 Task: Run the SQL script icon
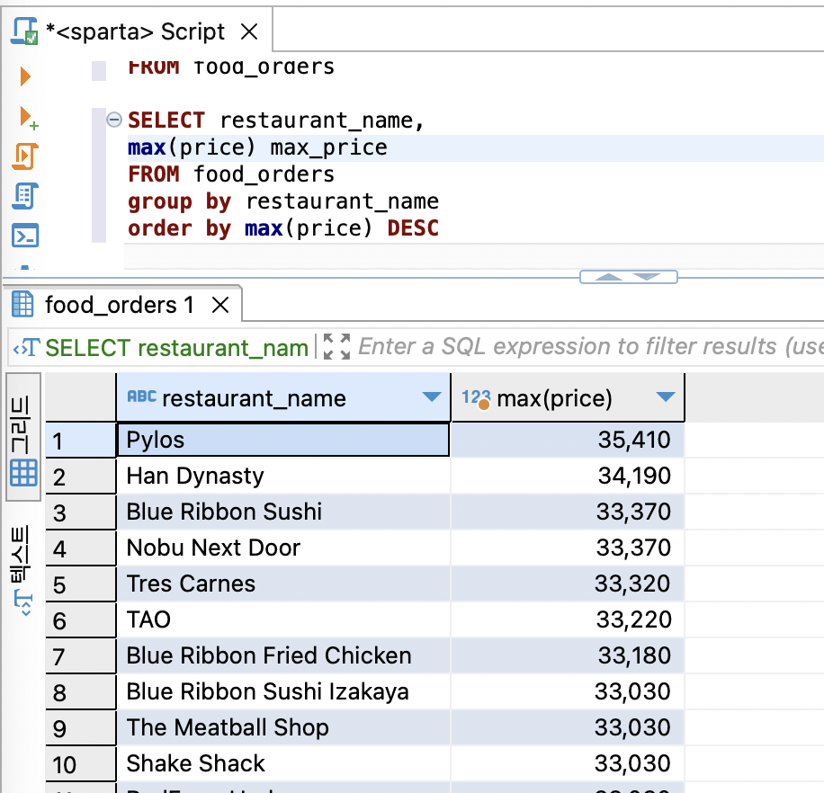(25, 156)
